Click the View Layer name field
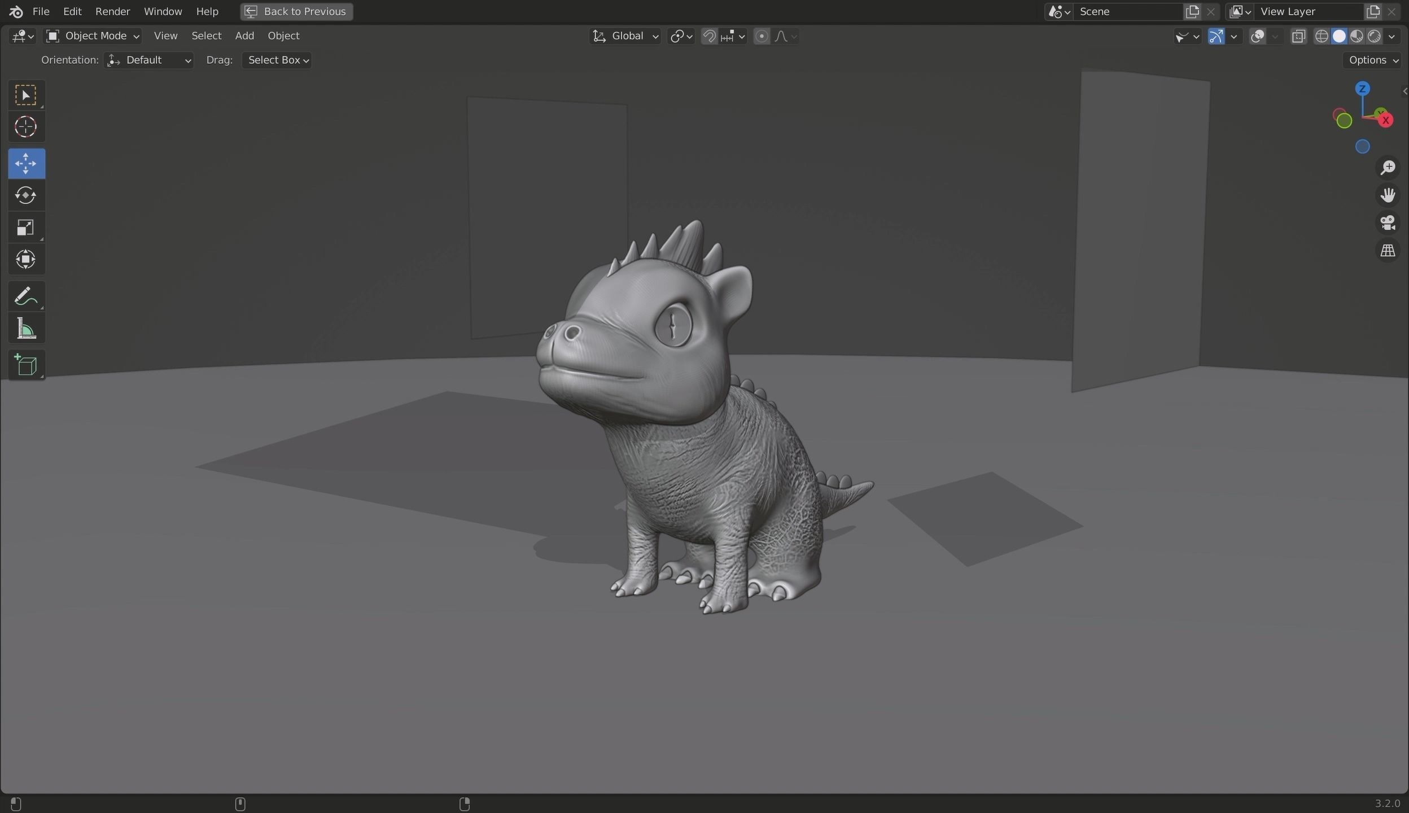 point(1309,11)
